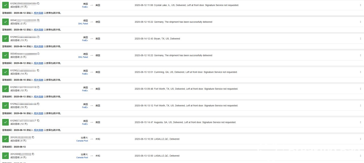364x163 pixels.
Task: Expand details of Augusta, GA shipment
Action: [361, 122]
